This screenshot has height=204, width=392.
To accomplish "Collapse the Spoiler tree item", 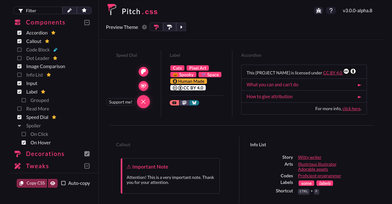I will [x=19, y=126].
